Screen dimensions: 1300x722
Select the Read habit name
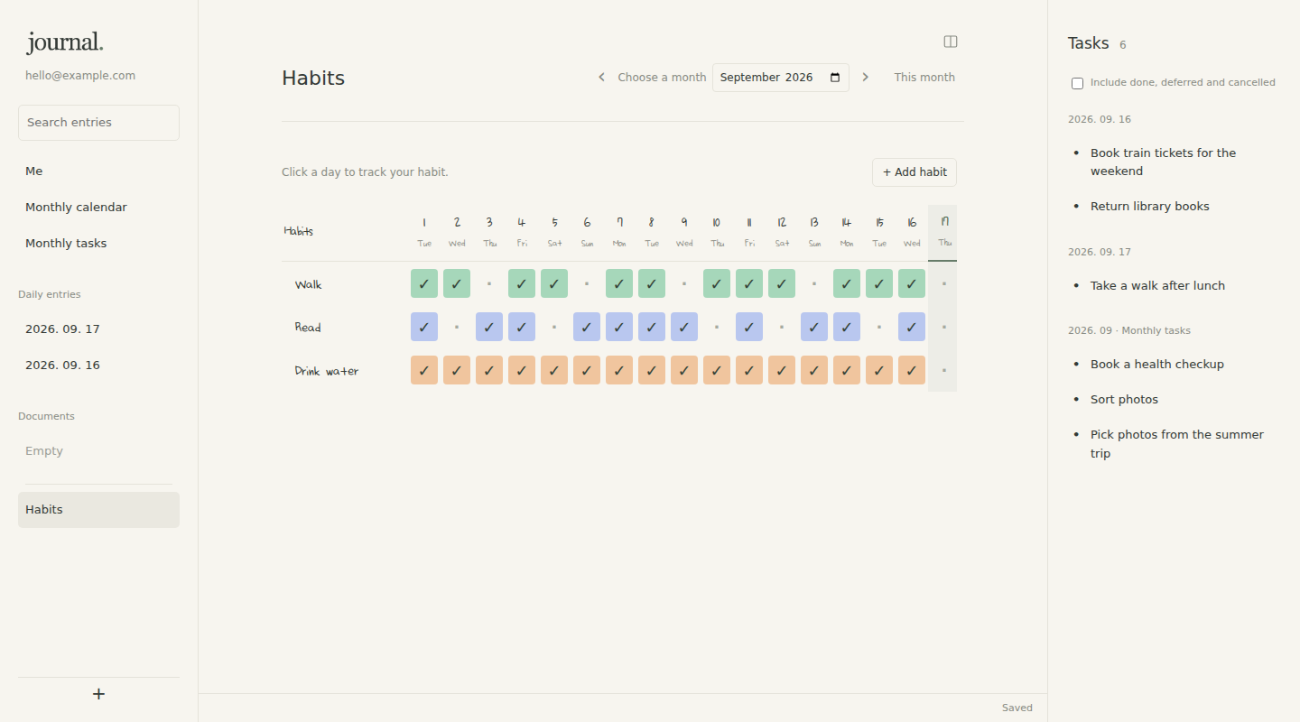coord(308,328)
